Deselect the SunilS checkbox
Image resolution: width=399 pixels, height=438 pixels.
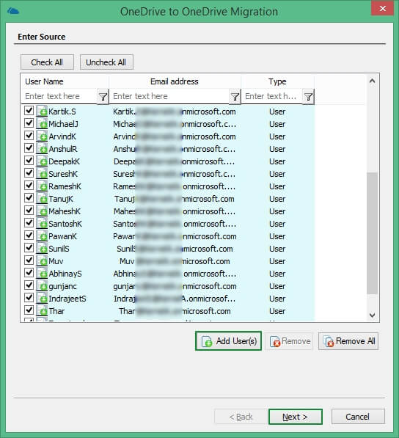click(x=29, y=248)
